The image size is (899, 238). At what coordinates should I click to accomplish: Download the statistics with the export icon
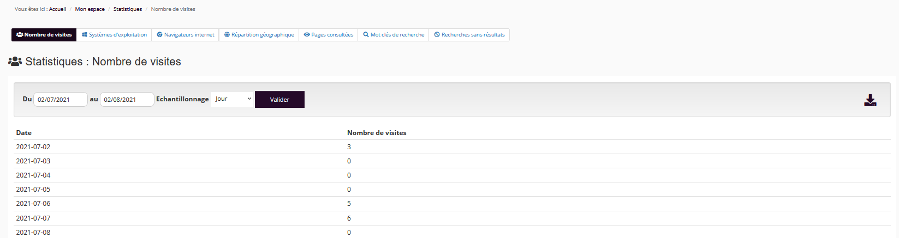pyautogui.click(x=870, y=100)
